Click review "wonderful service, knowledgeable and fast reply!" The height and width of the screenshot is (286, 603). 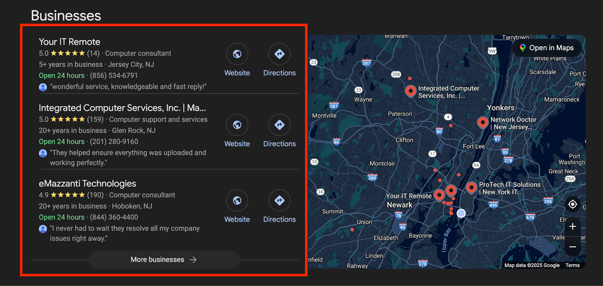pyautogui.click(x=128, y=87)
